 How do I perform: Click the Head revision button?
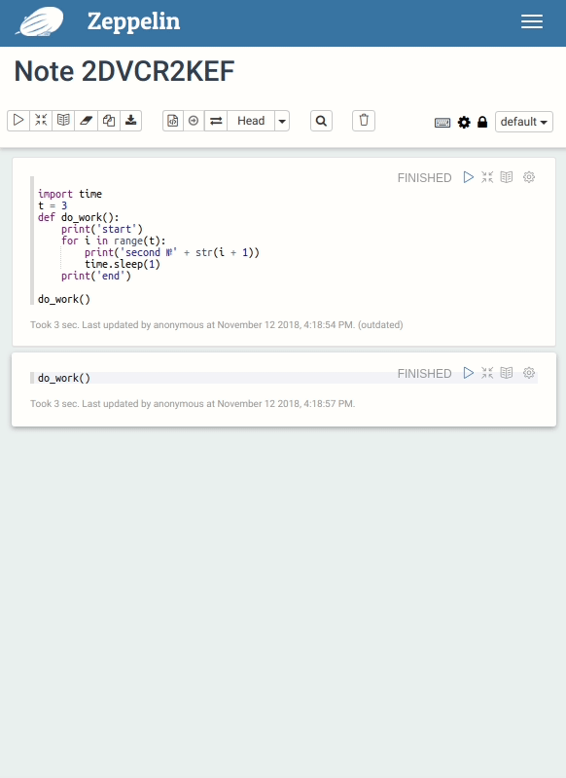tap(251, 121)
